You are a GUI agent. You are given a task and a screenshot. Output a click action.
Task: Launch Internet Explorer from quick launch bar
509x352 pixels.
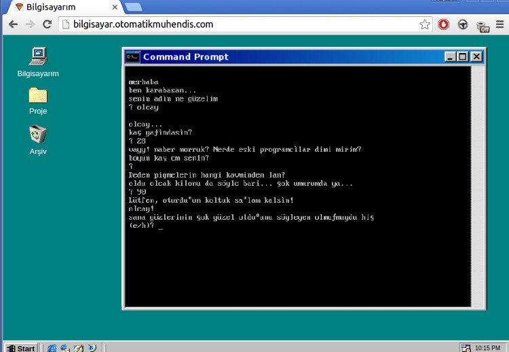(52, 348)
